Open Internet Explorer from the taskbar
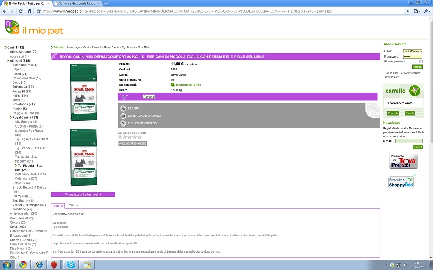The image size is (433, 270). pos(39,265)
